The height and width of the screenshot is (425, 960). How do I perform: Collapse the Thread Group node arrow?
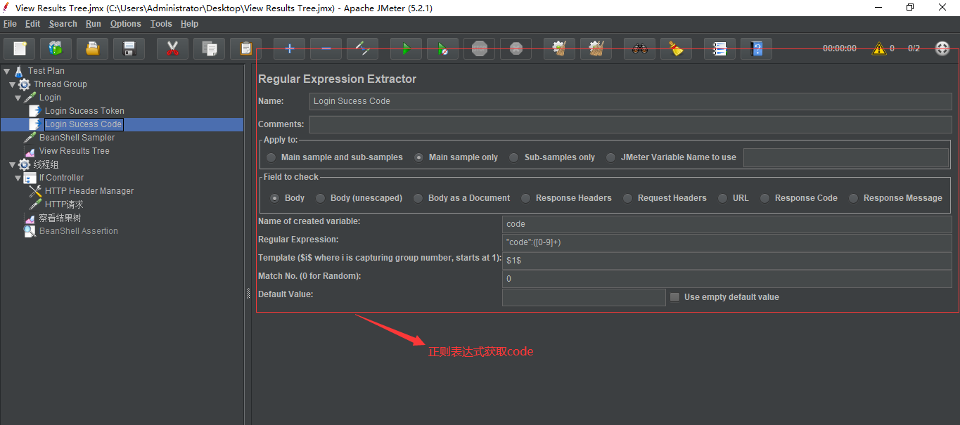click(x=12, y=84)
